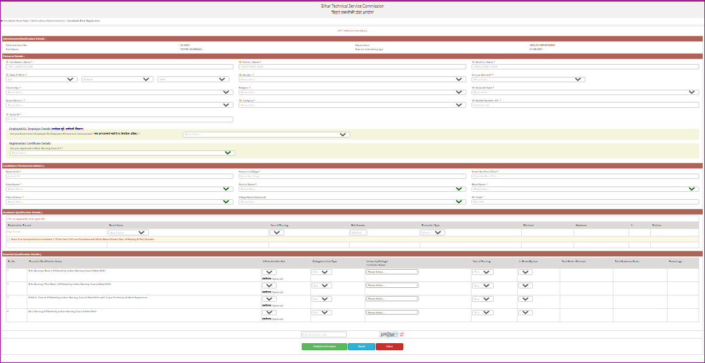Click the blue Reset button

(x=361, y=347)
